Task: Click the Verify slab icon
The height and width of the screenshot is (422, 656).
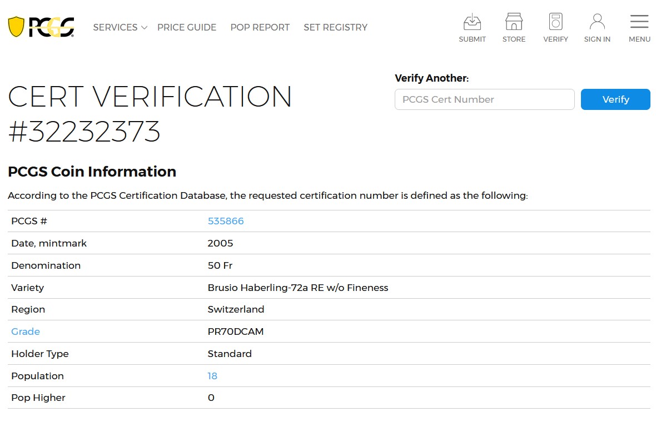Action: point(555,22)
